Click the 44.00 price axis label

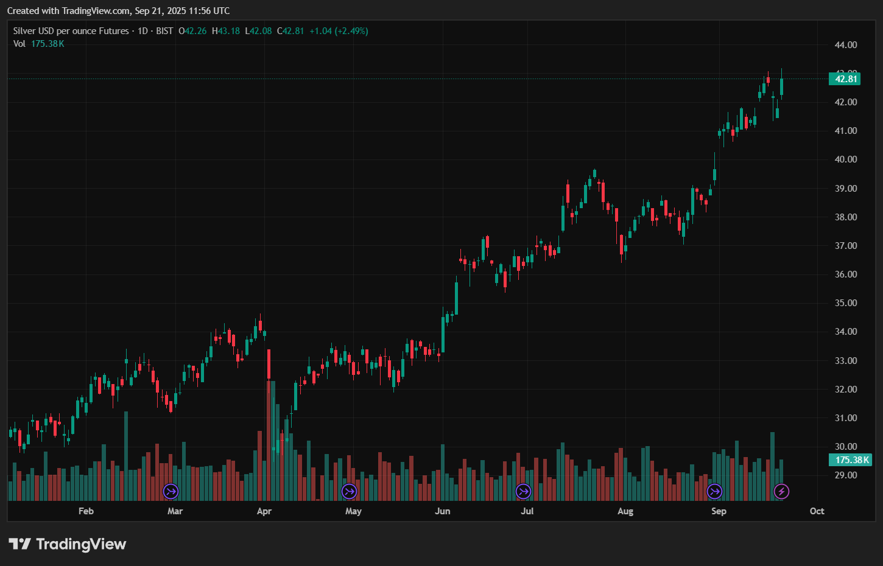click(x=845, y=45)
